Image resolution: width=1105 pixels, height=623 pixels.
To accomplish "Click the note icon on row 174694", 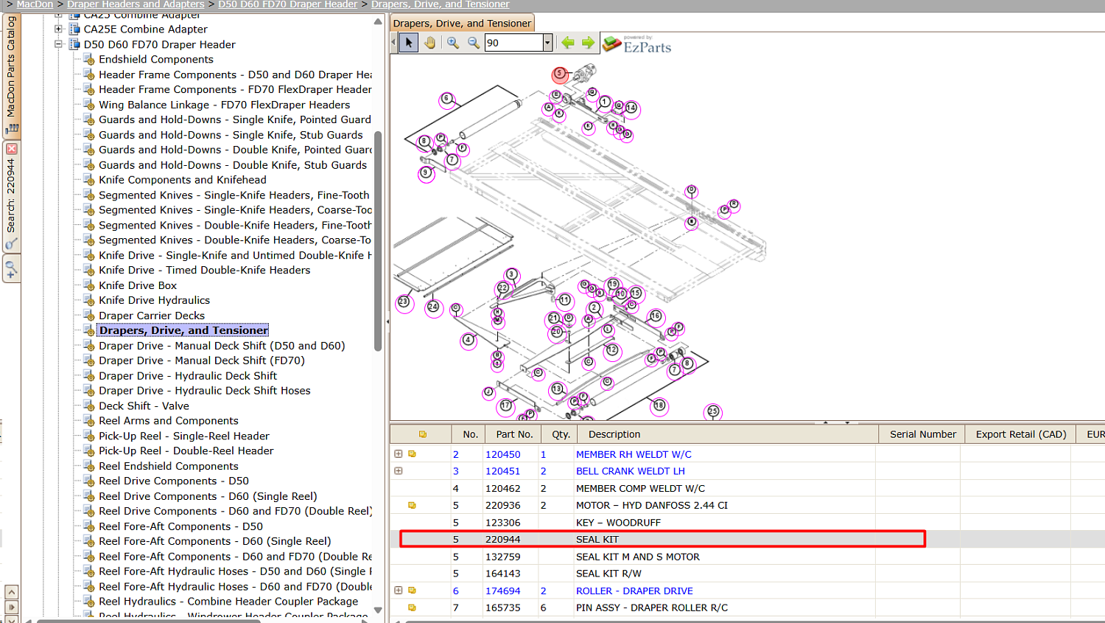I will pos(413,591).
